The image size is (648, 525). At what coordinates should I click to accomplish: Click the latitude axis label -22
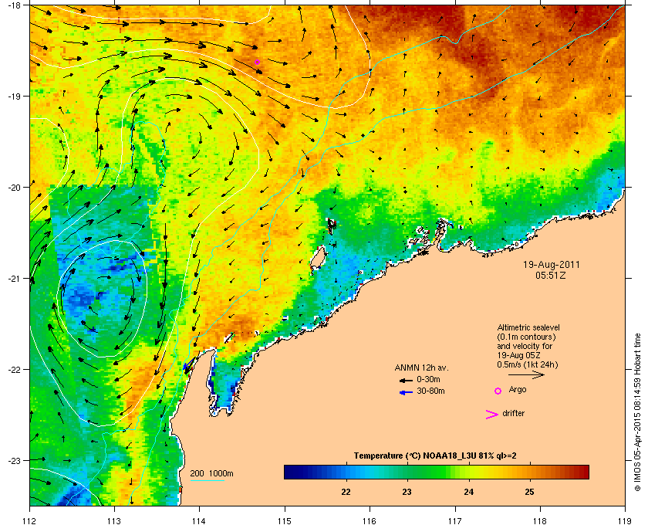[14, 369]
